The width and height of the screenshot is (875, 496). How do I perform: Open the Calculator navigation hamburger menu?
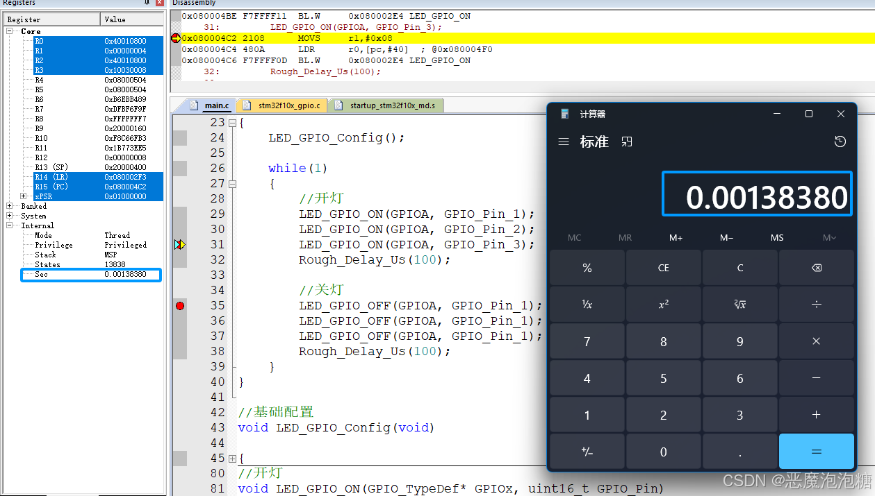coord(564,142)
